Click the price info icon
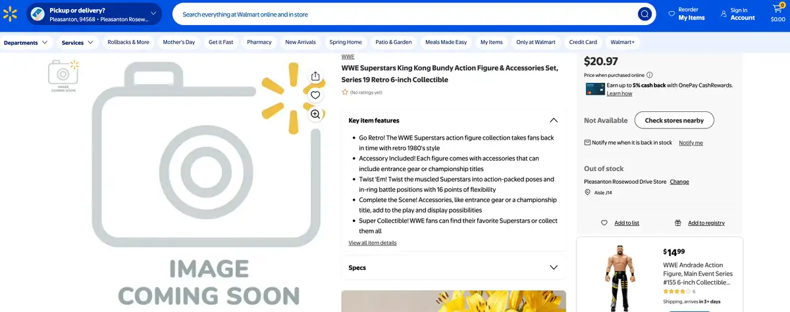 point(650,75)
